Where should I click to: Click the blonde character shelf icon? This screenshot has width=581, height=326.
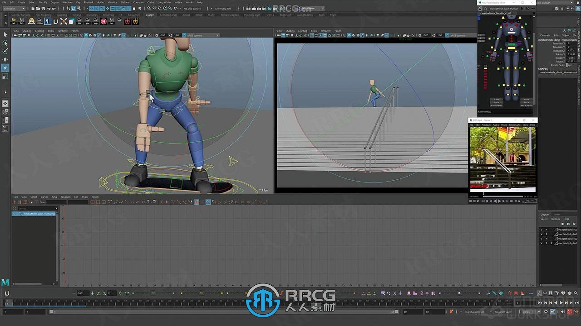click(x=31, y=21)
